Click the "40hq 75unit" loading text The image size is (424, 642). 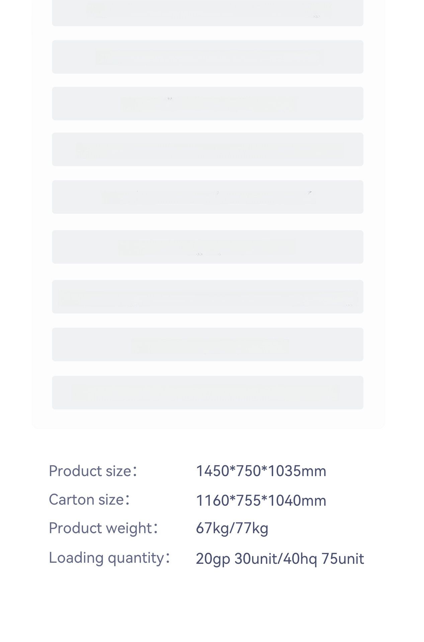click(x=324, y=559)
